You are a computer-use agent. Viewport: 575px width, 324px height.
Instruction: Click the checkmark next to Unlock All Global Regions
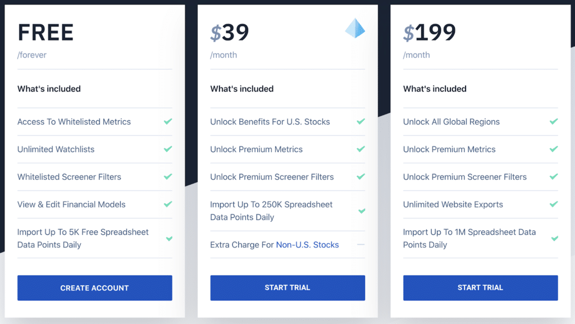pos(554,121)
